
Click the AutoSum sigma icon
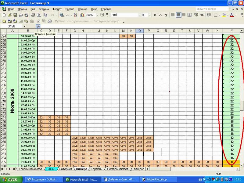tap(67, 15)
